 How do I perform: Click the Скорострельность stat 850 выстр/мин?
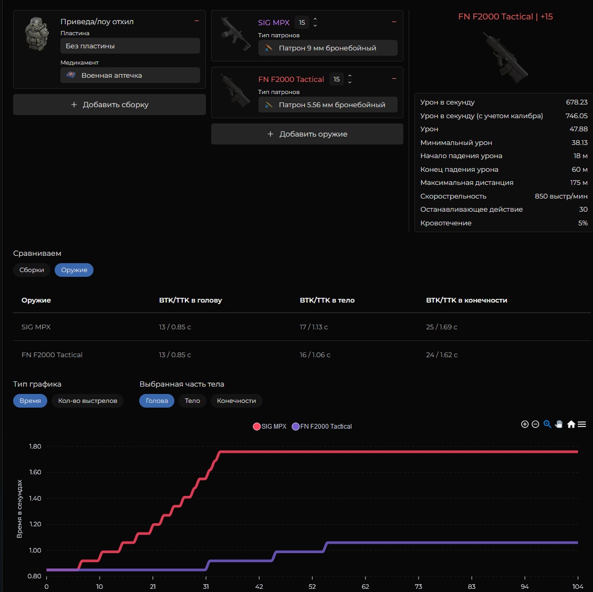coord(561,196)
